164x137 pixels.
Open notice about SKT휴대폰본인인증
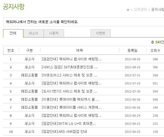point(70,67)
